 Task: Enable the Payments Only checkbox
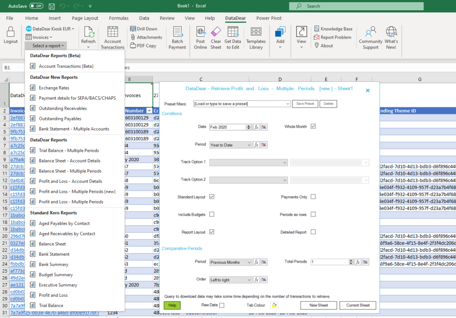click(x=313, y=197)
